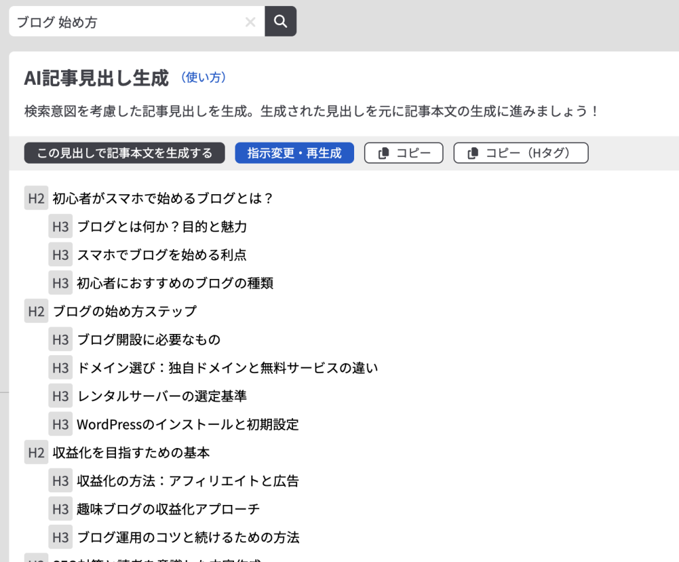
Task: Click the H3 badge beside WordPressのインストールと初期設定
Action: coord(60,424)
